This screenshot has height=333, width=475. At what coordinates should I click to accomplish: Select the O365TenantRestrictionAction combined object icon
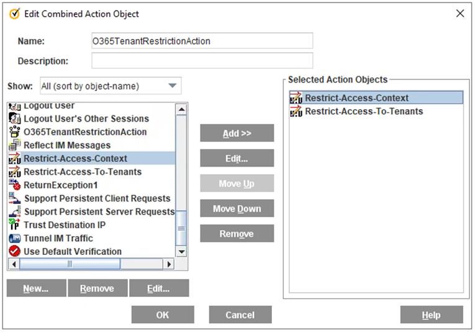click(x=14, y=131)
